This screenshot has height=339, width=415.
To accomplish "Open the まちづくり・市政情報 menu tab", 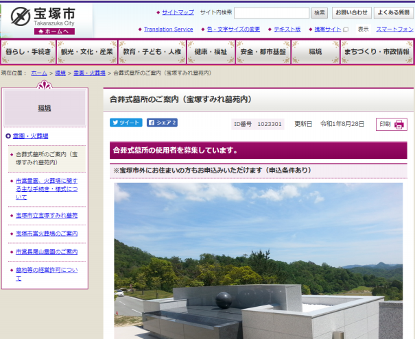I will [x=377, y=52].
